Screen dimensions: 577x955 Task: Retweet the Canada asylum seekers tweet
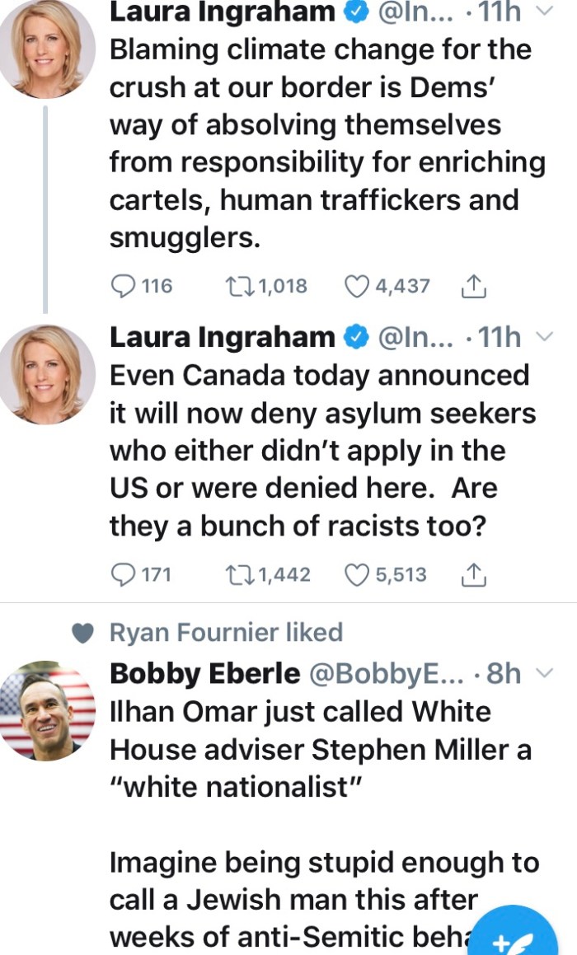(237, 574)
